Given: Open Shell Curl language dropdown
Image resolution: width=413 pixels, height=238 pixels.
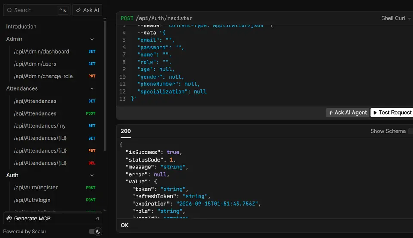Looking at the screenshot, I should 396,18.
